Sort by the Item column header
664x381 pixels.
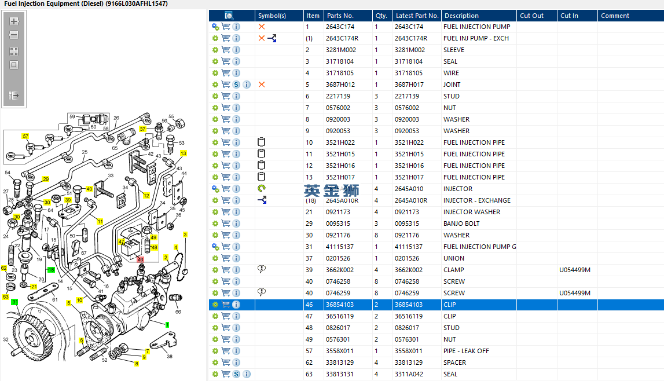[x=313, y=16]
